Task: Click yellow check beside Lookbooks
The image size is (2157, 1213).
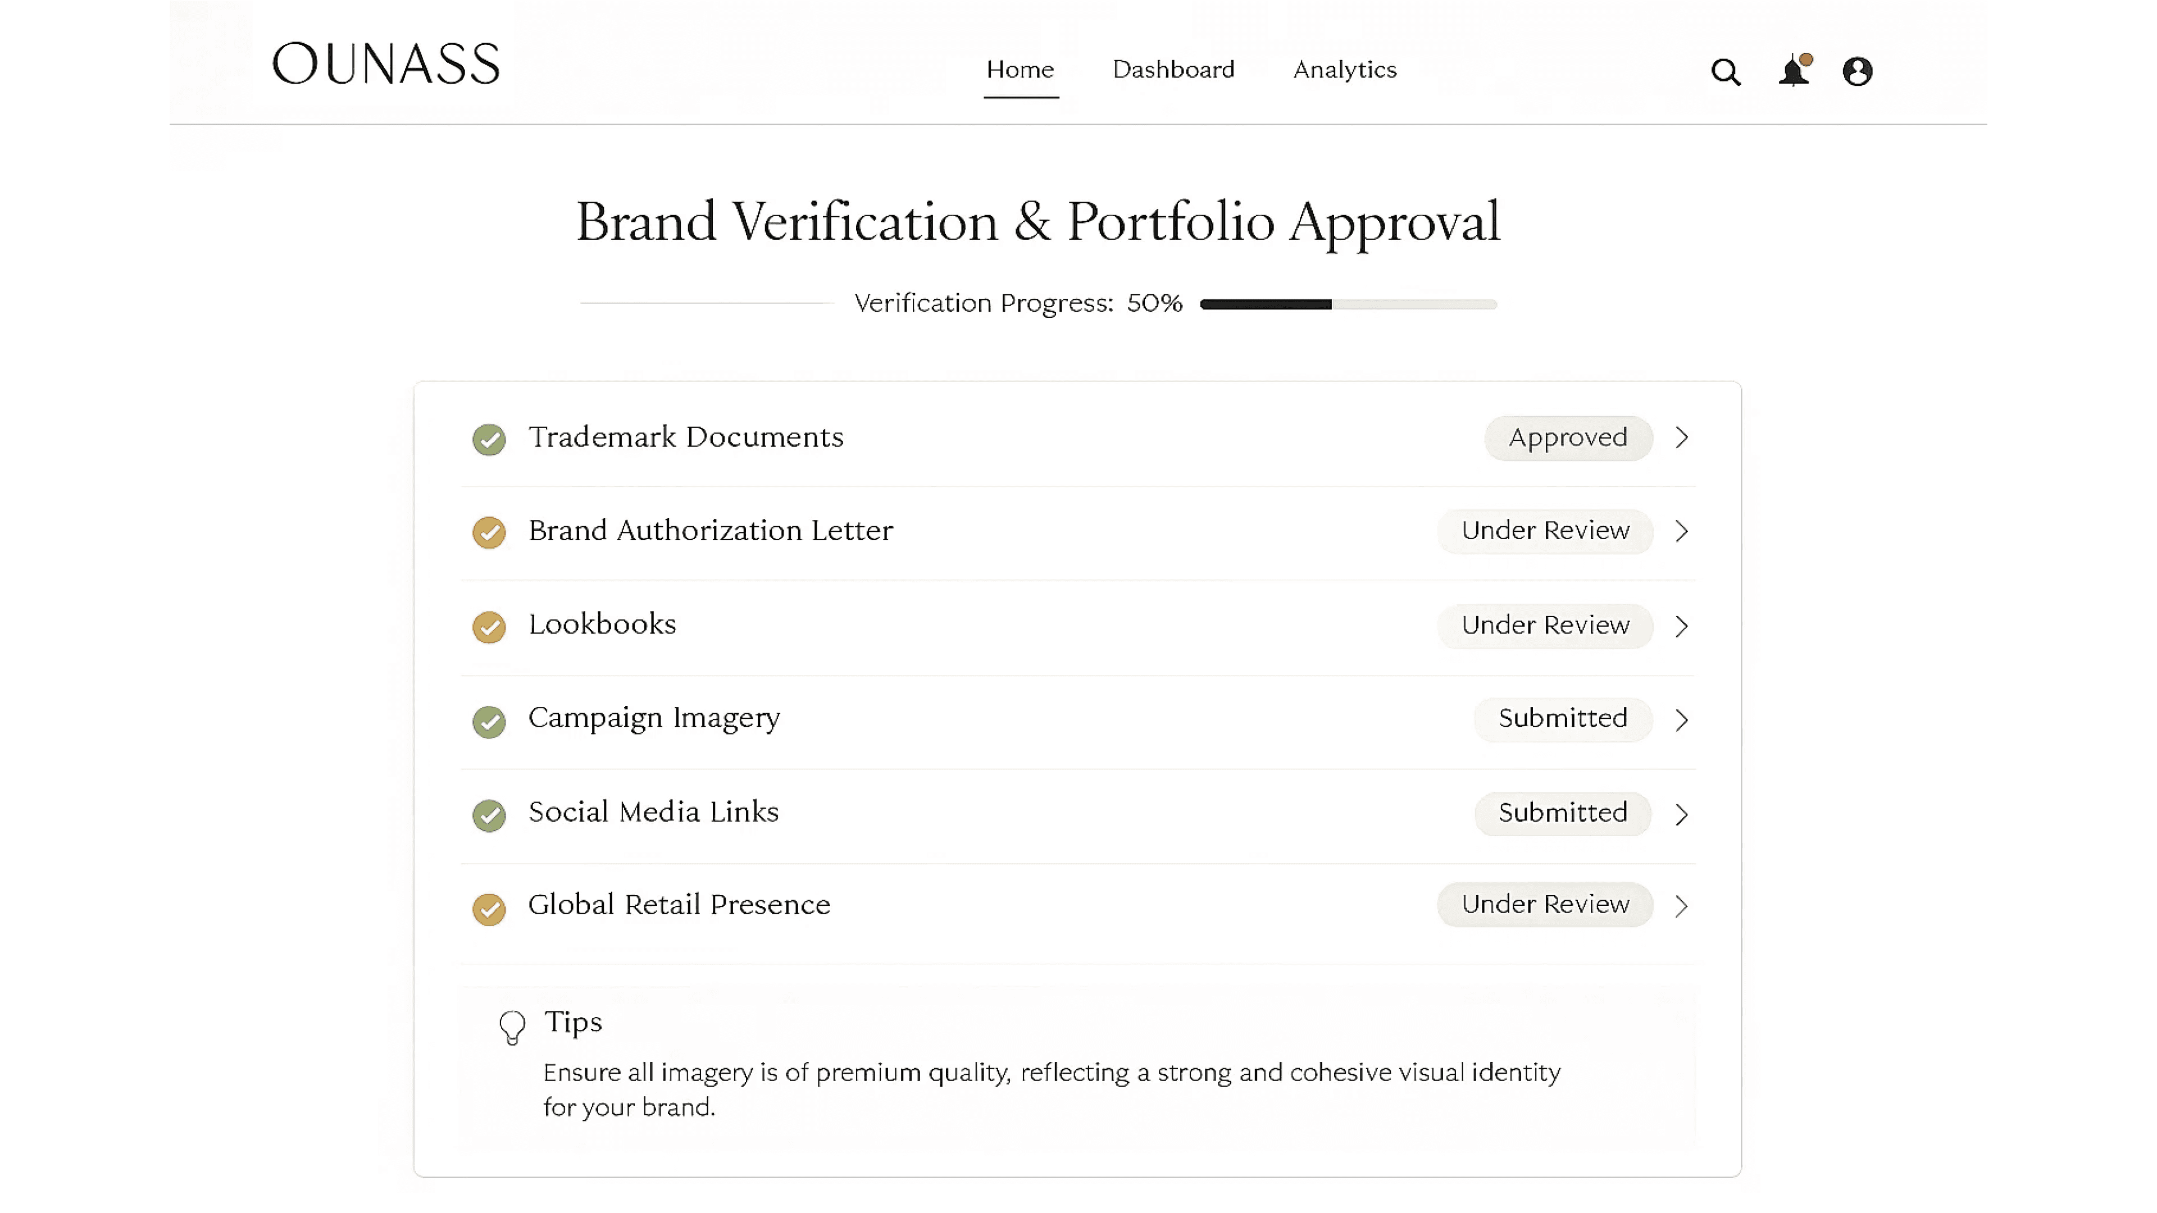Action: (489, 626)
